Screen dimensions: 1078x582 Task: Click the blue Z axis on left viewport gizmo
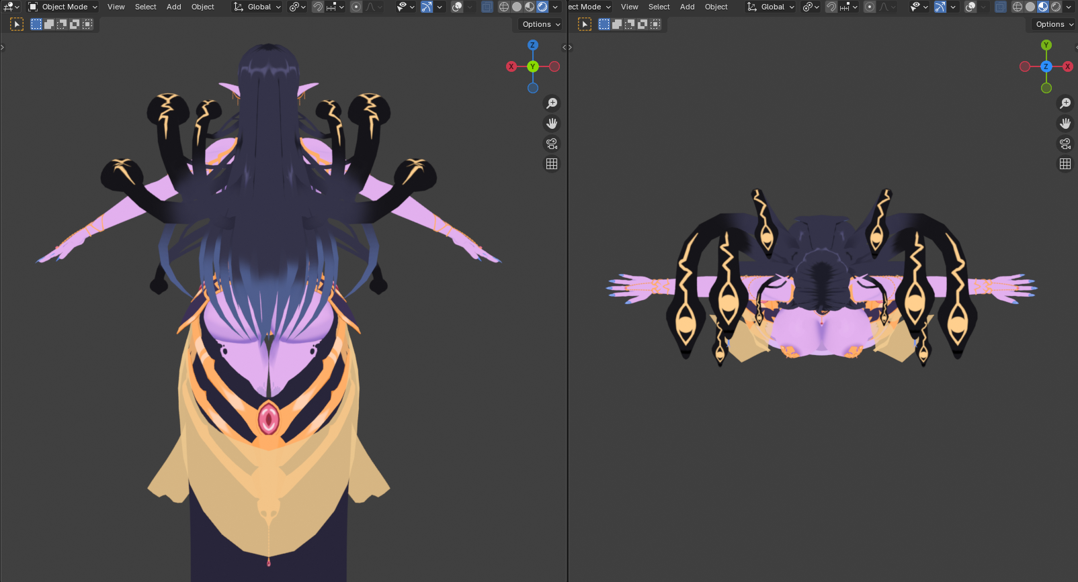[x=533, y=45]
